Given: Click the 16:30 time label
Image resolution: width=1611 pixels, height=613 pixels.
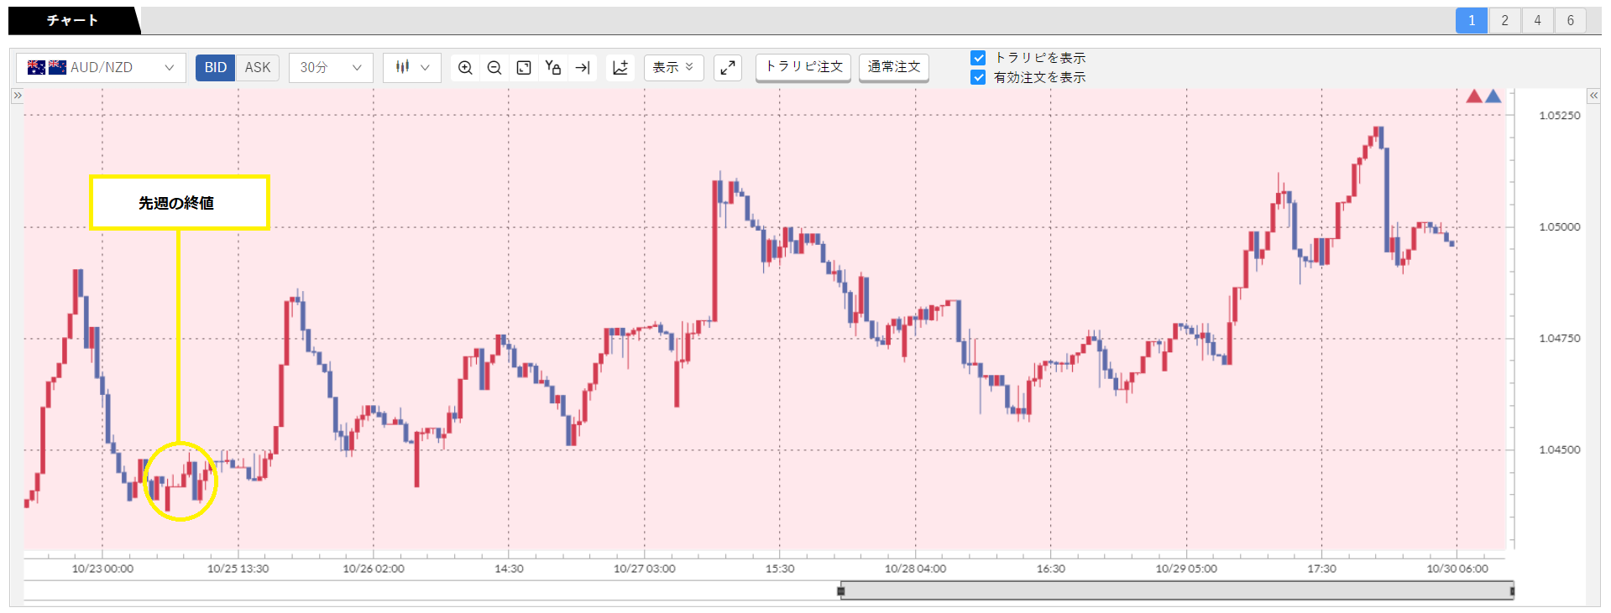Looking at the screenshot, I should coord(1051,569).
